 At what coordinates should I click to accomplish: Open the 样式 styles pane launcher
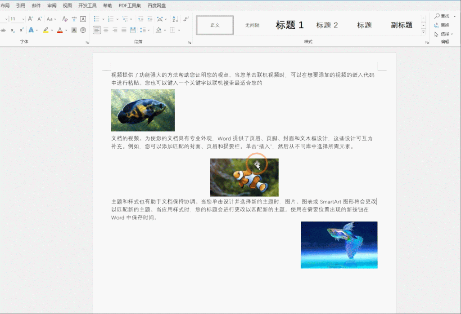click(x=427, y=43)
